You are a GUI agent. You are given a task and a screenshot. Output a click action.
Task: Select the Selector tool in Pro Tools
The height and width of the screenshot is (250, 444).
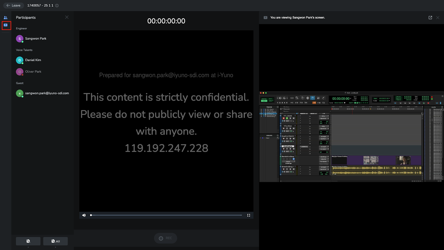(x=307, y=98)
